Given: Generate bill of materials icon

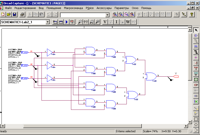Looking at the screenshot, I should (168, 14).
